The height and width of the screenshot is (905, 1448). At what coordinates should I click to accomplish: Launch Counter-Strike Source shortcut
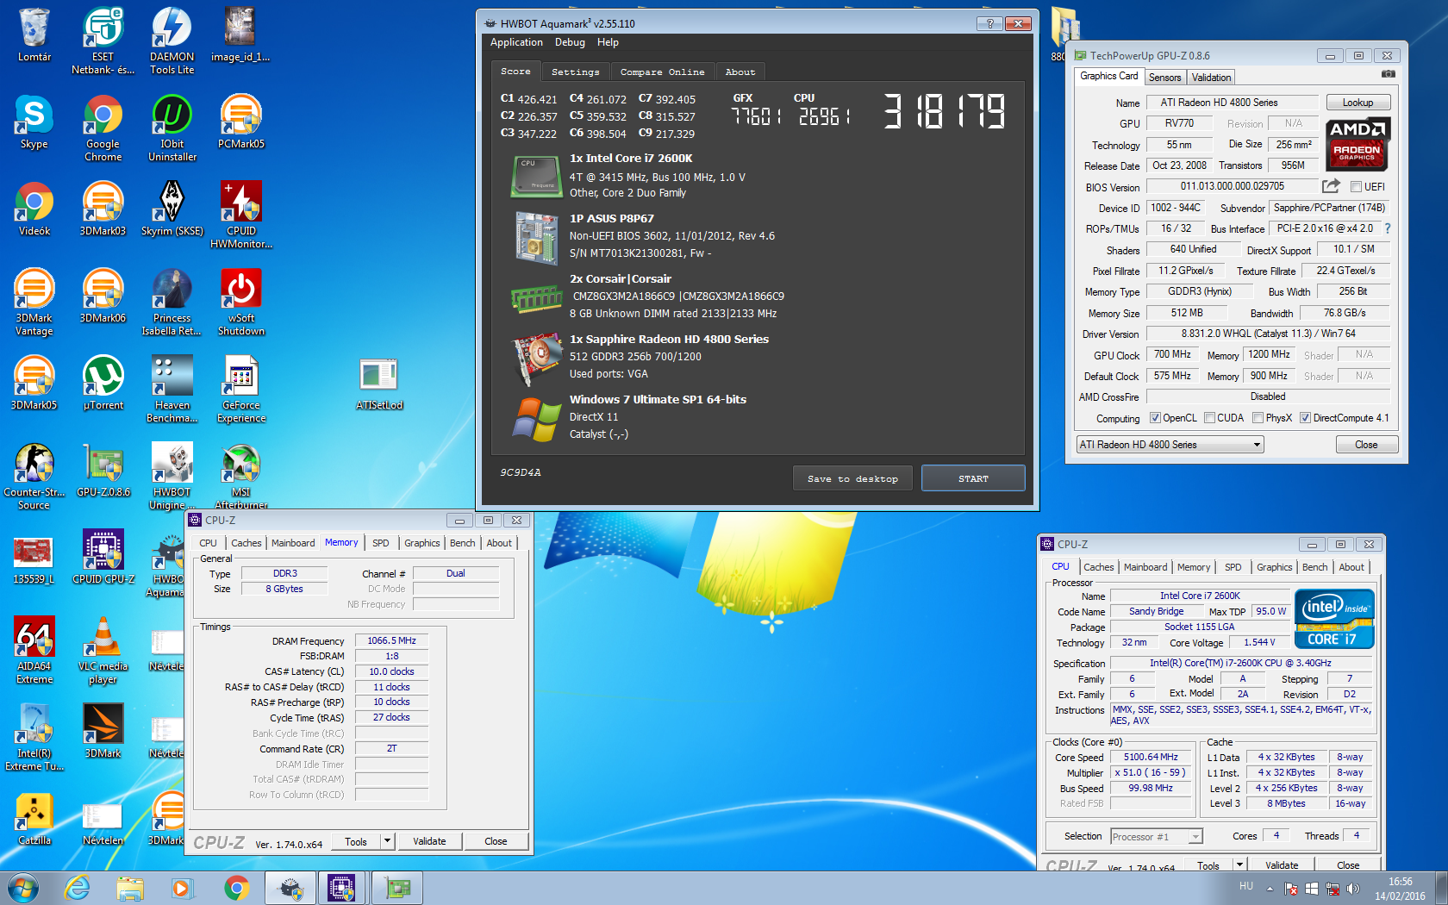click(34, 476)
